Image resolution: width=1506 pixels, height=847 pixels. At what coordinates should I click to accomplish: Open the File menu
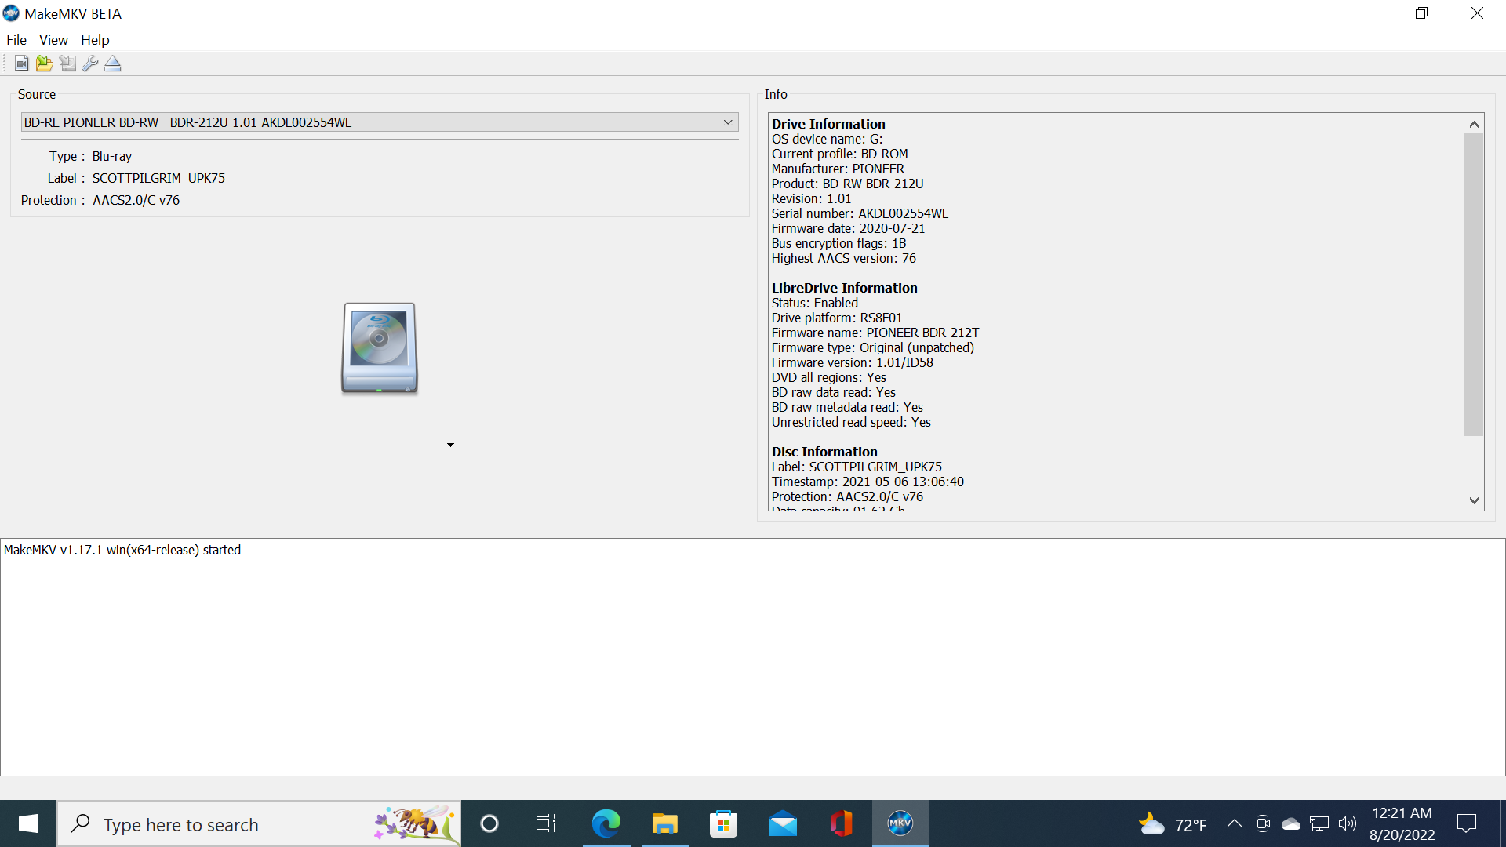16,40
